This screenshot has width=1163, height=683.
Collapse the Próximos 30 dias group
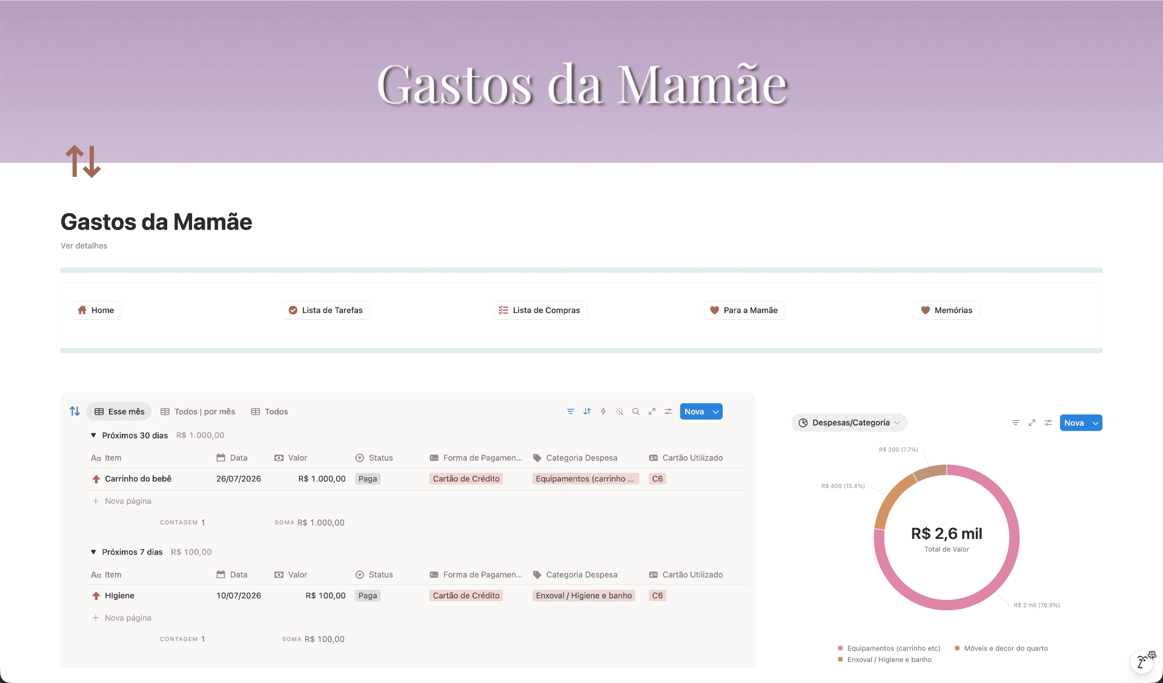[x=93, y=435]
